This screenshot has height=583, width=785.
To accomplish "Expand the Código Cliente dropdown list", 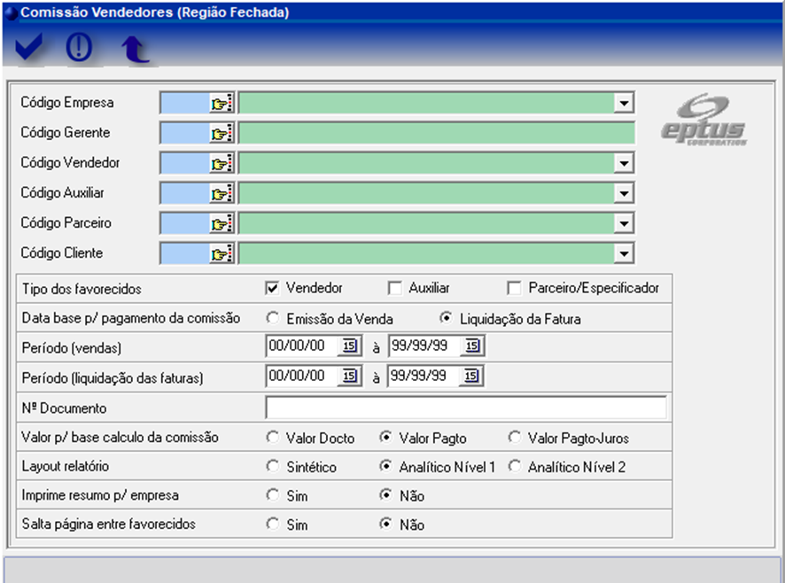I will tap(625, 254).
